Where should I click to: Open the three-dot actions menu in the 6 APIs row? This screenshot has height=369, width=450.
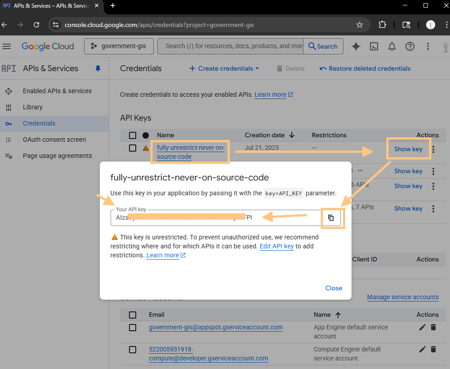(x=433, y=186)
